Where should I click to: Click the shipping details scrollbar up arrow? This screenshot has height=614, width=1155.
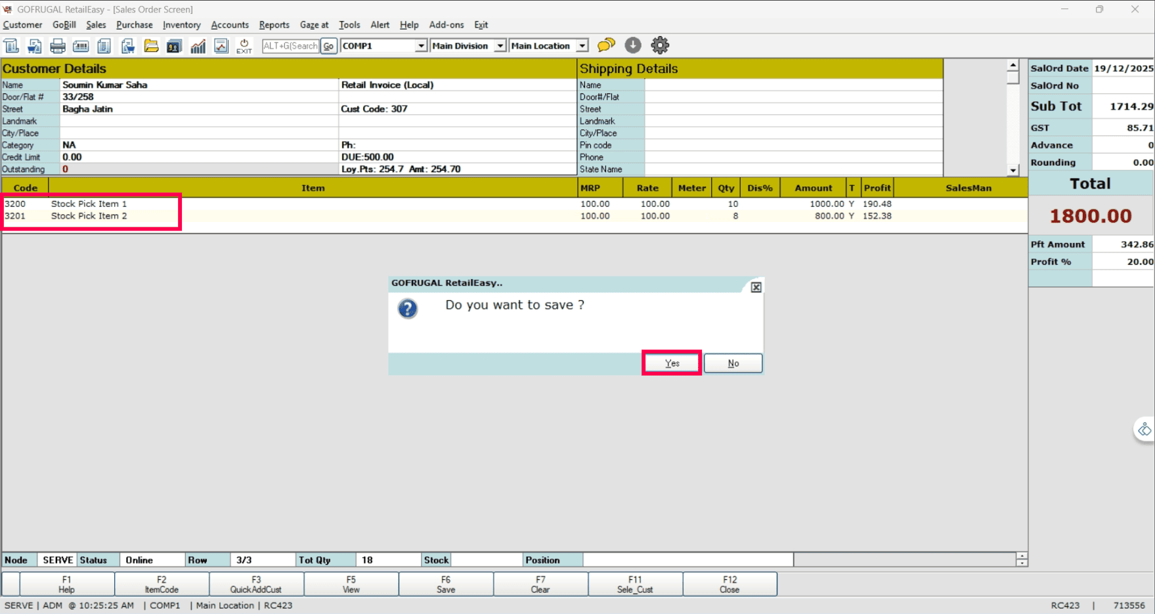pyautogui.click(x=1013, y=66)
